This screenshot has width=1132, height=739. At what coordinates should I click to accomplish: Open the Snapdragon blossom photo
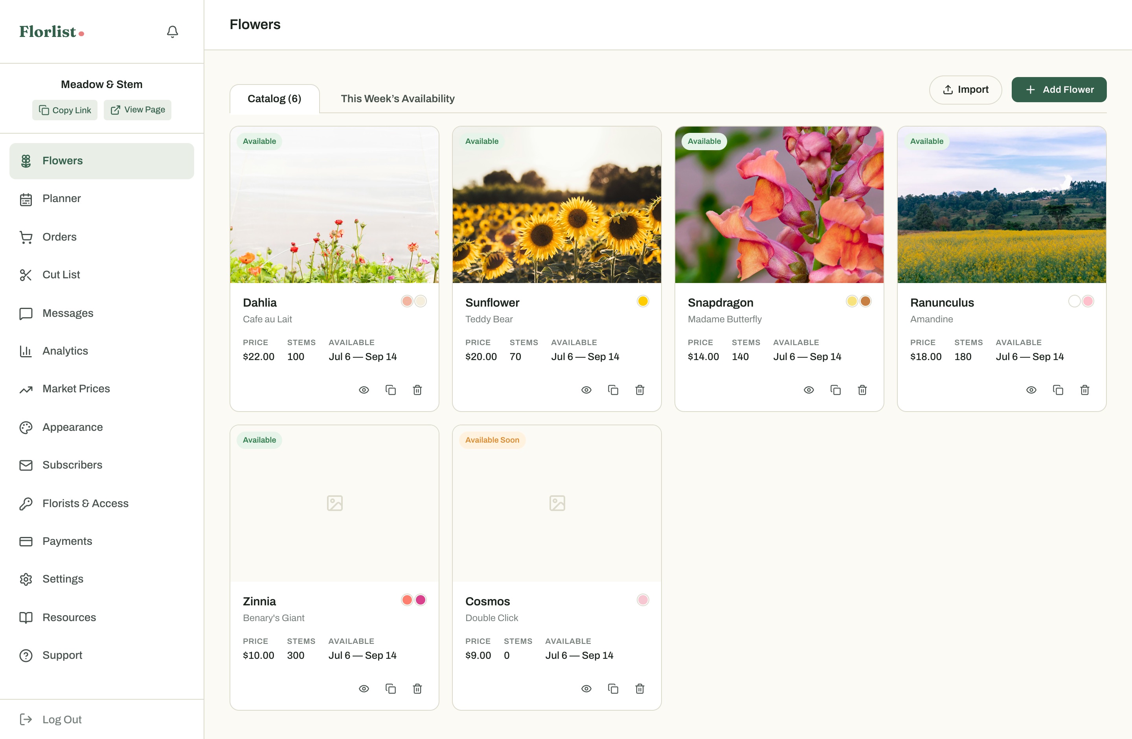coord(779,204)
